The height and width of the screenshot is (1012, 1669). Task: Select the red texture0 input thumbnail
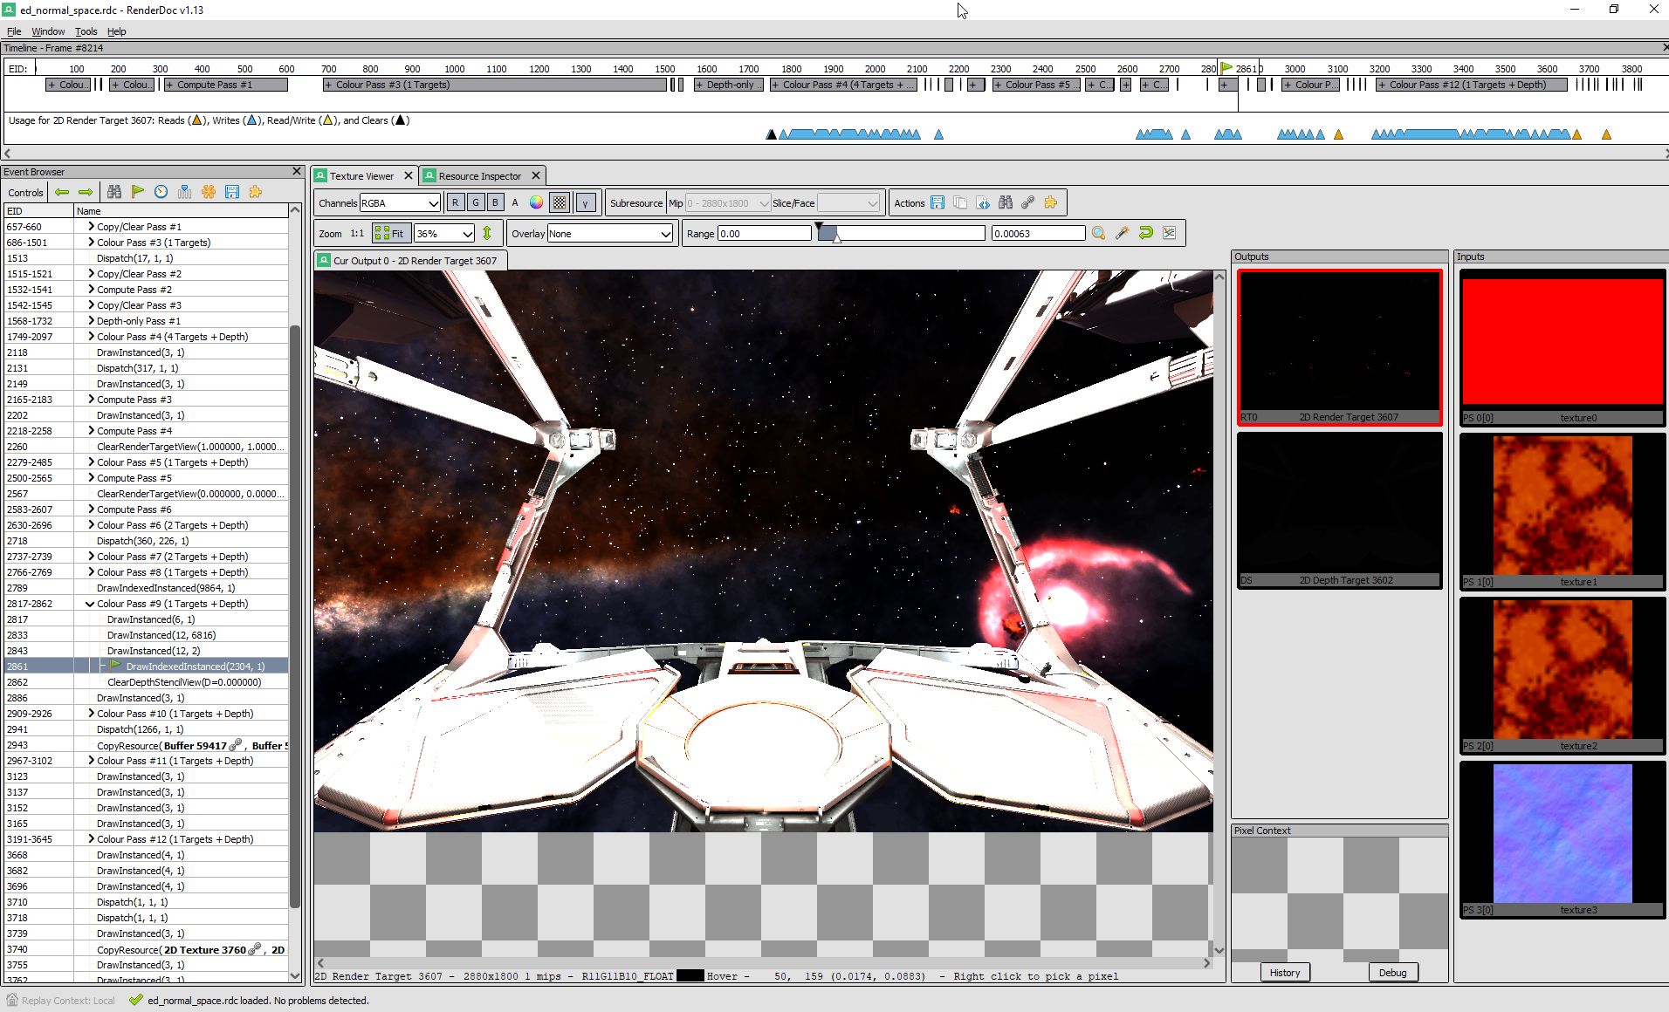click(x=1563, y=347)
